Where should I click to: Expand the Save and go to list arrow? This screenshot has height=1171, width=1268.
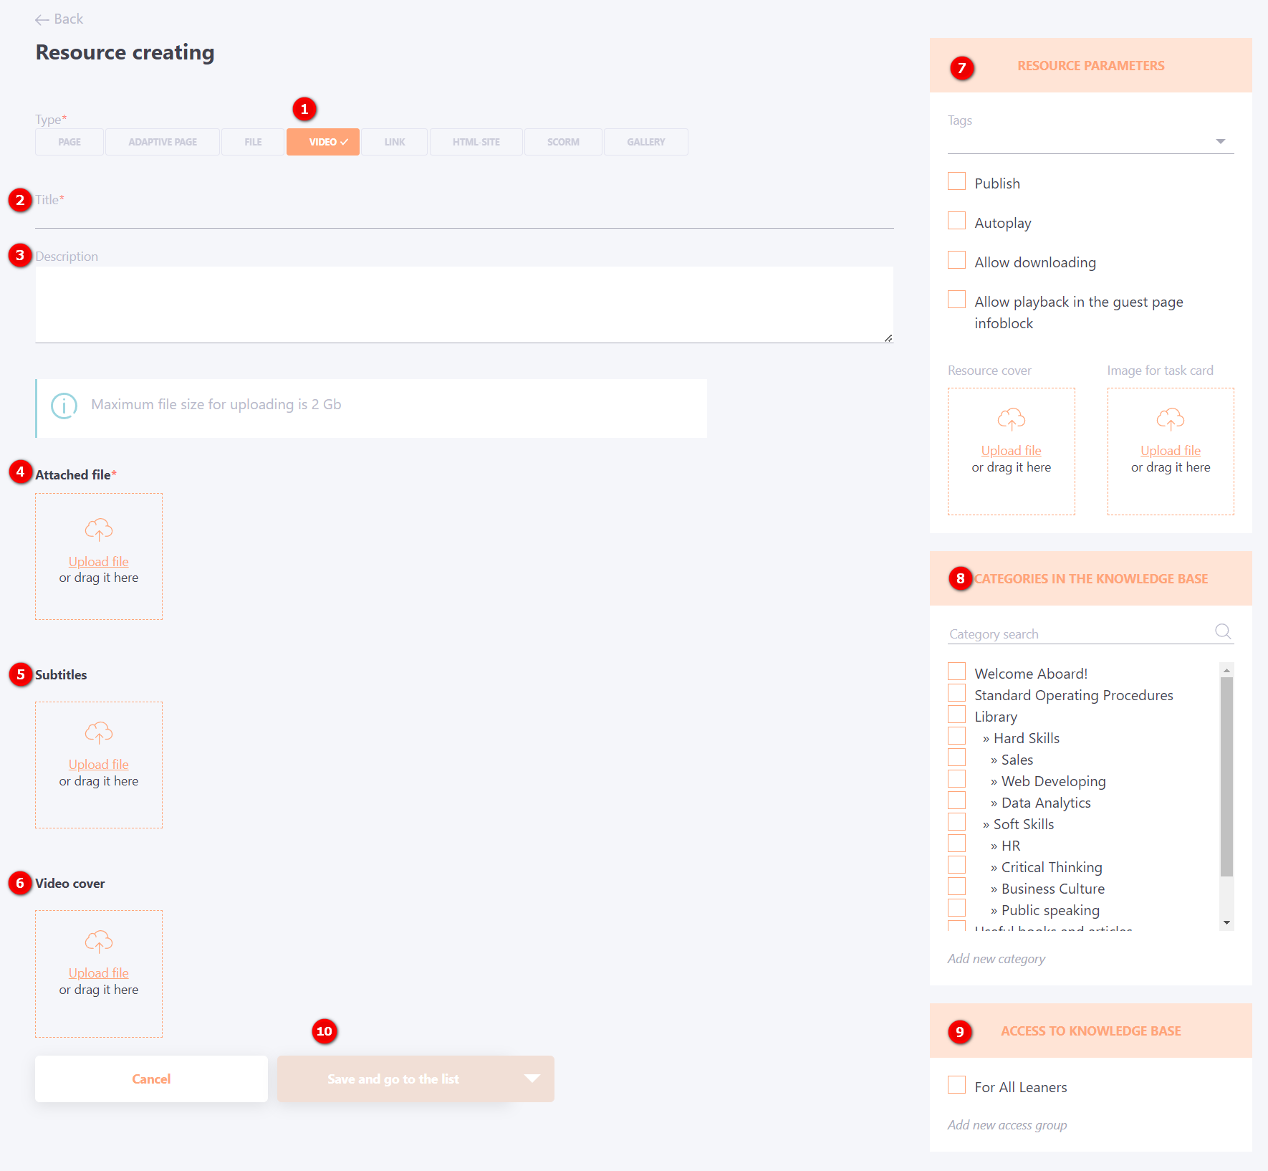(532, 1079)
